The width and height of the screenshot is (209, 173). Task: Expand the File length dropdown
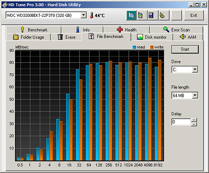[195, 95]
